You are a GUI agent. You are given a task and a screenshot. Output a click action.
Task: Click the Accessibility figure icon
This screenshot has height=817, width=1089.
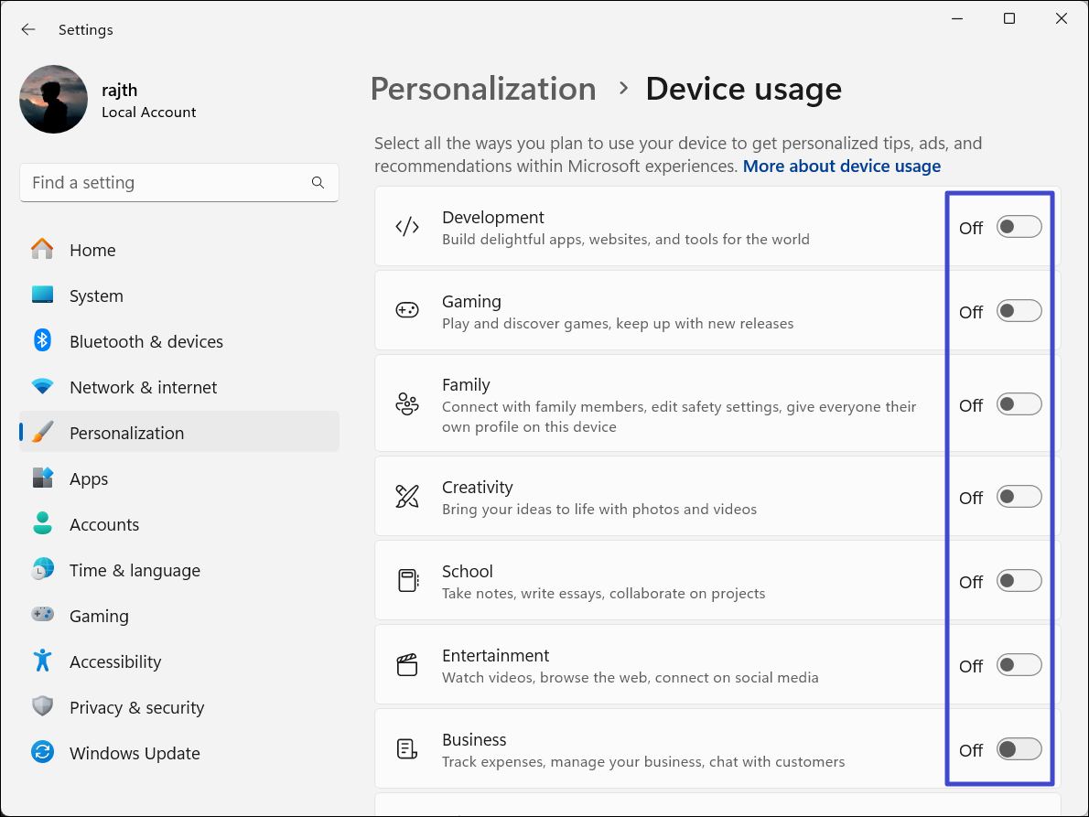(x=43, y=661)
